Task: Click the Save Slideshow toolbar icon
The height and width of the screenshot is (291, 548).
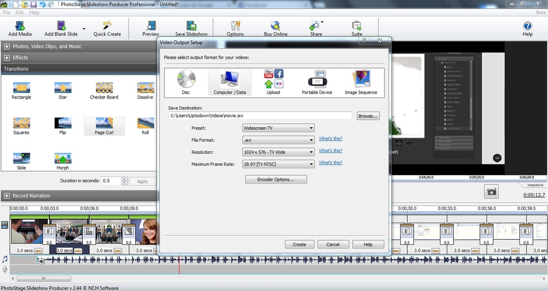Action: (x=191, y=29)
